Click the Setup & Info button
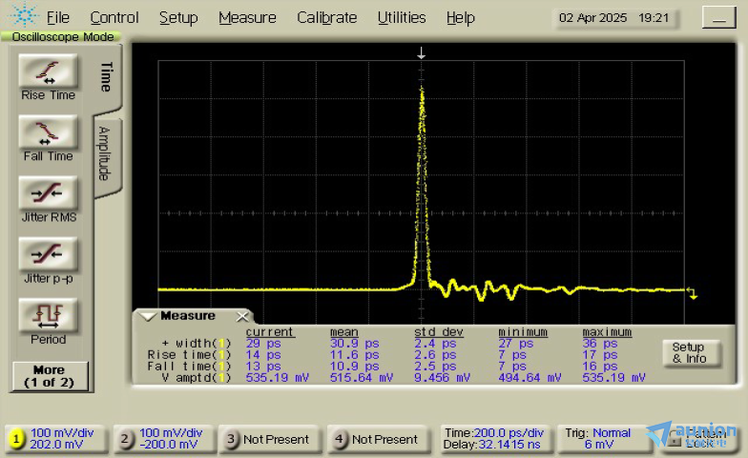748x458 pixels. [689, 353]
